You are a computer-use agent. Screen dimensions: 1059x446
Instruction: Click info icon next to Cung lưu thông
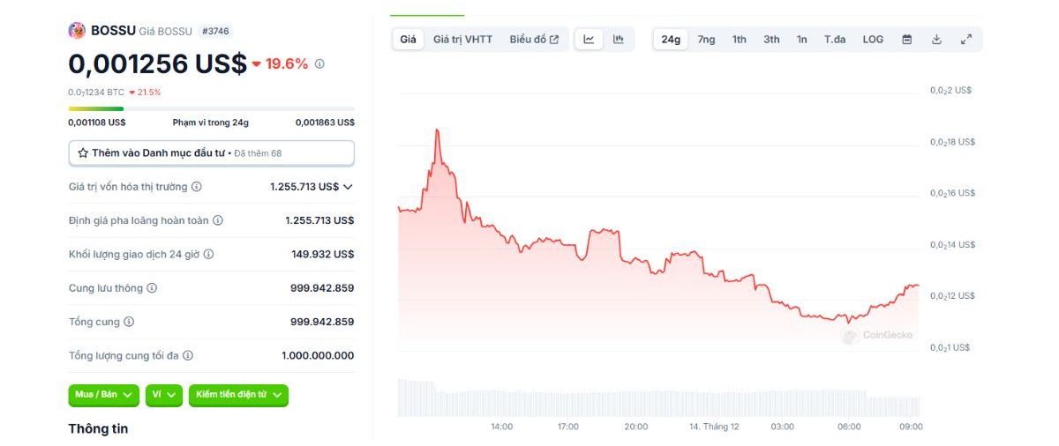point(152,288)
